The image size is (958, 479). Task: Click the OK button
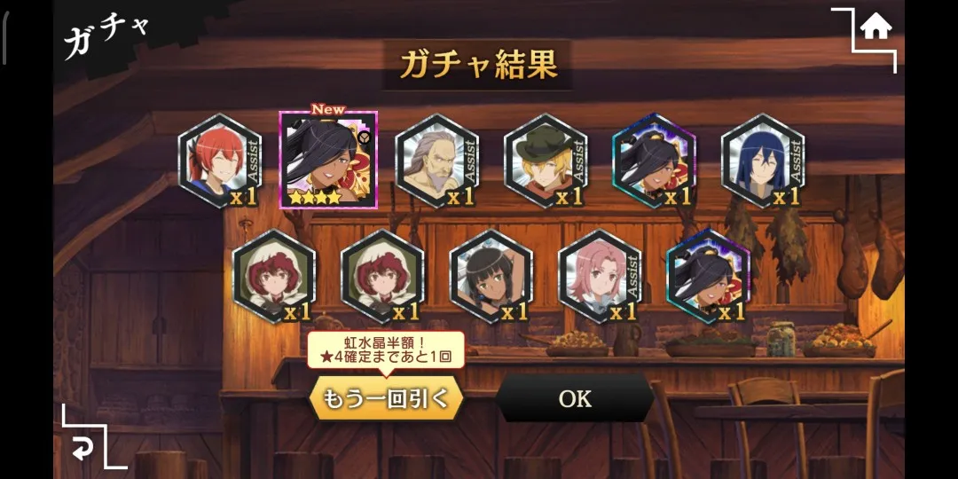pos(575,398)
